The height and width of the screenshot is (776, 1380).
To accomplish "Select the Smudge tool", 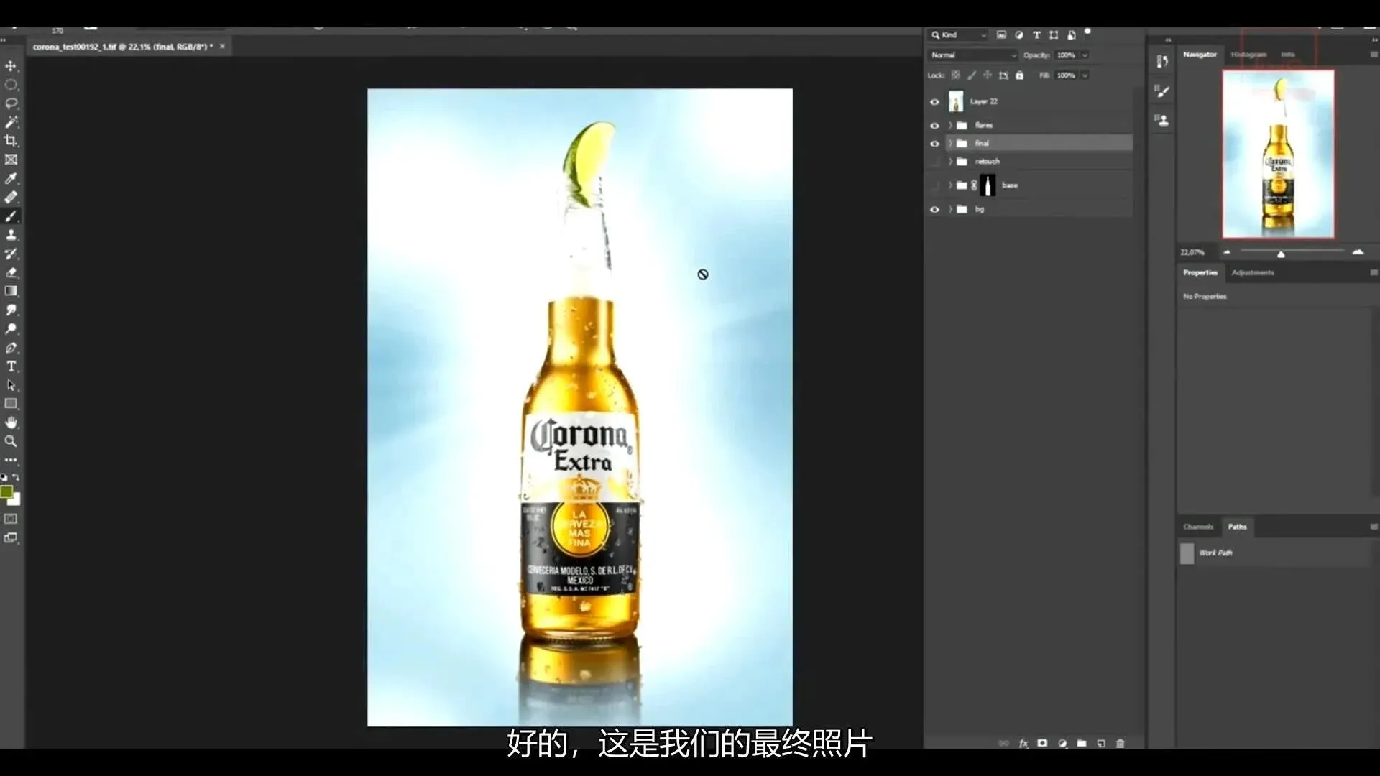I will click(11, 310).
